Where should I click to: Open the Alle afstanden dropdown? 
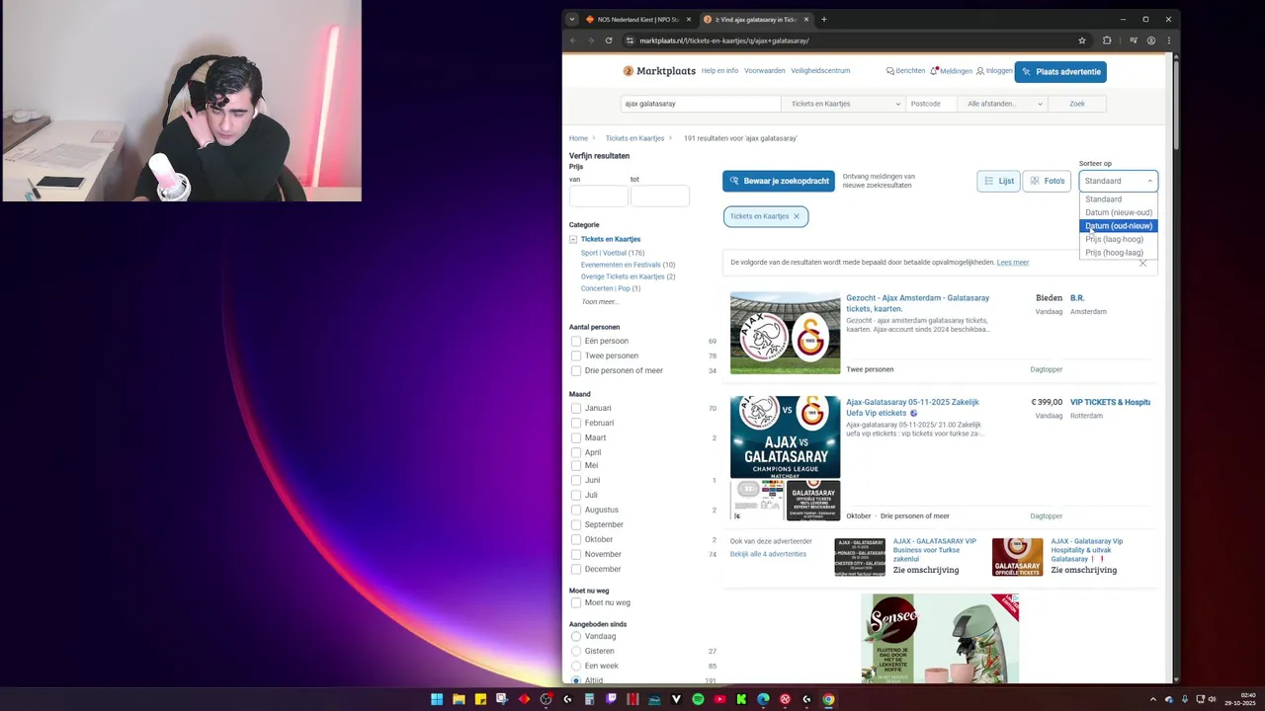[x=1003, y=104]
